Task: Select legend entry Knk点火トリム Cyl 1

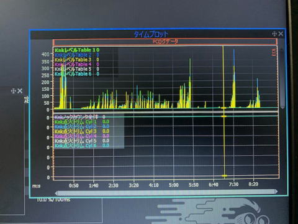Action: 82,122
